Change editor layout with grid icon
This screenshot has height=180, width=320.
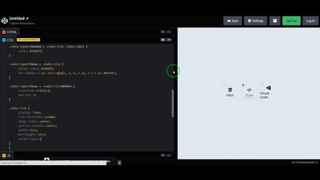coord(274,20)
